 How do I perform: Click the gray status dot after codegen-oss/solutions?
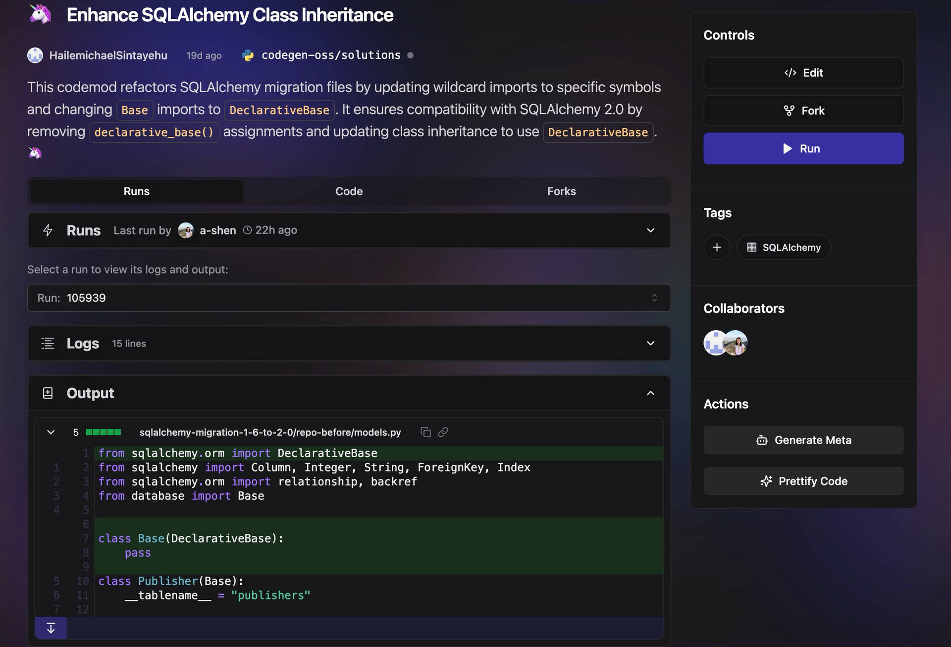tap(410, 55)
